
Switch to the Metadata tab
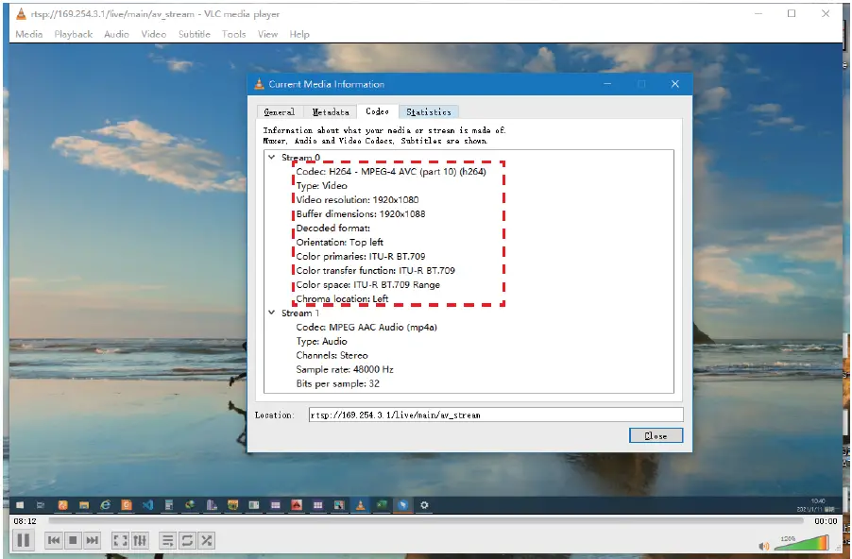click(x=331, y=112)
